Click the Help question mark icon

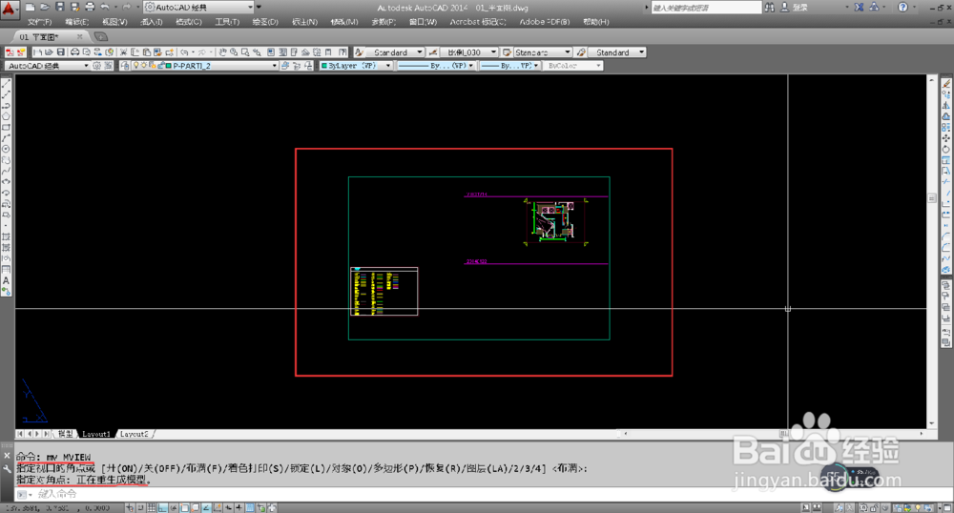[902, 8]
